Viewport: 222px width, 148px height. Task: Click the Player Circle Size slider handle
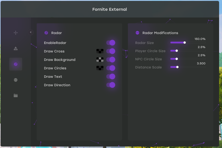click(x=177, y=51)
